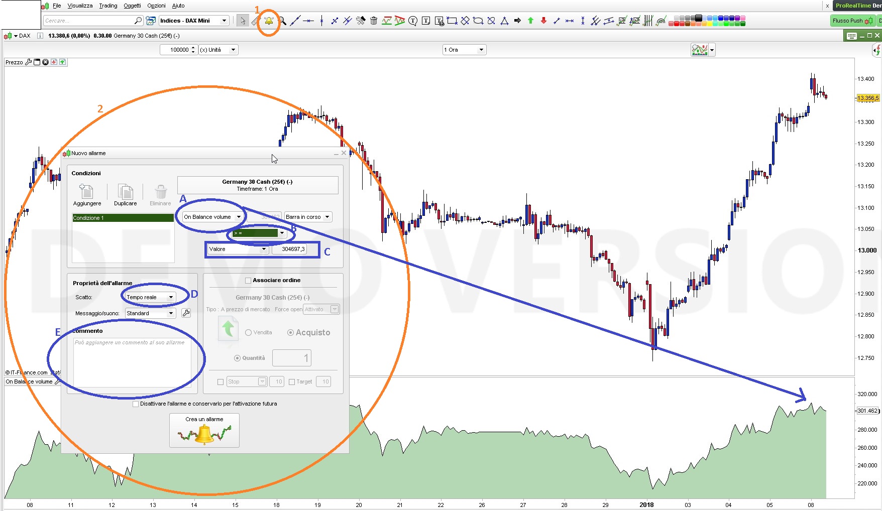Open the Visualizza menu
The image size is (882, 511).
pos(80,6)
